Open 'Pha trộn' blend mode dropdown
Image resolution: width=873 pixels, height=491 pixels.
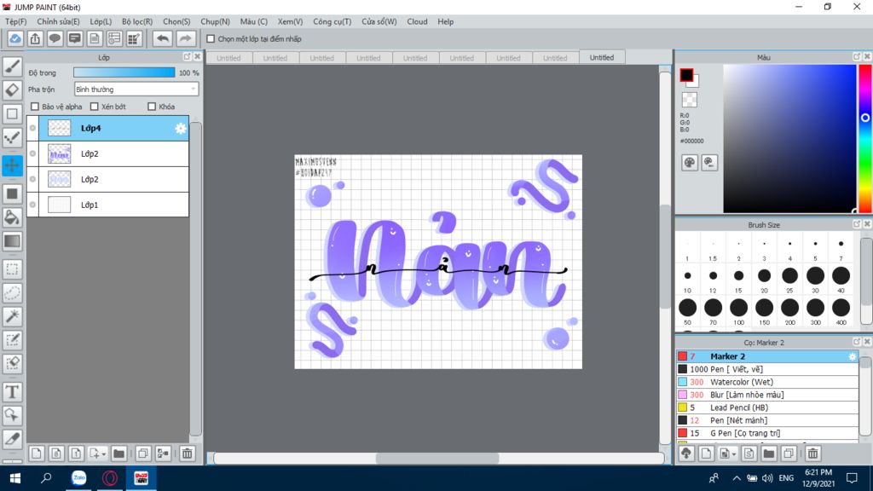[136, 89]
